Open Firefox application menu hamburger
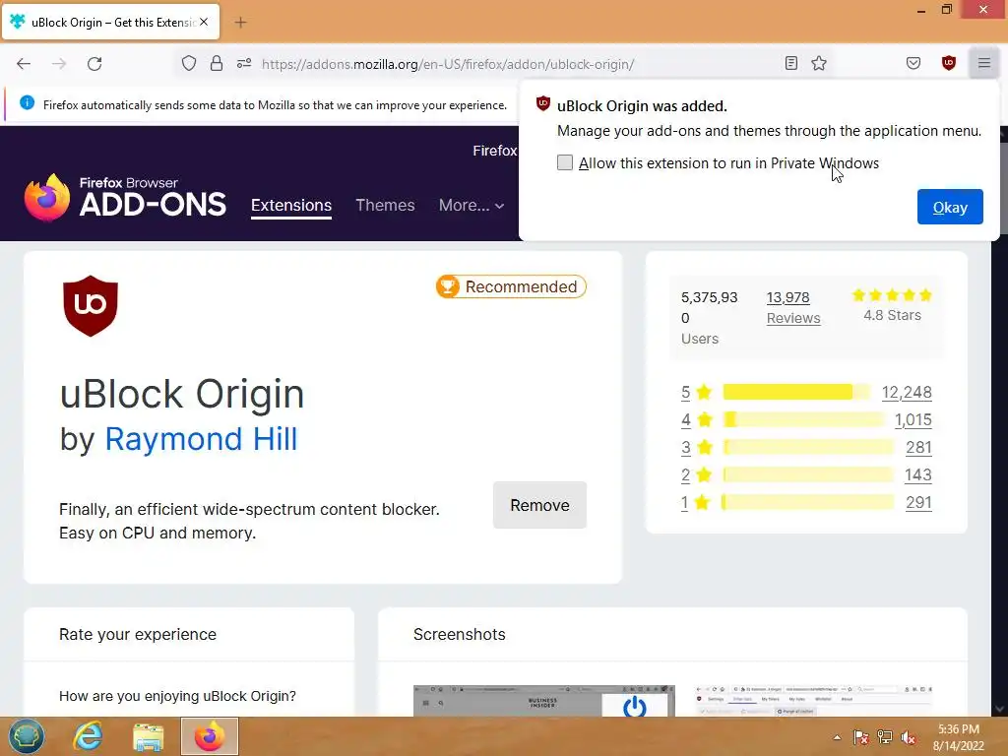Image resolution: width=1008 pixels, height=756 pixels. [x=984, y=63]
